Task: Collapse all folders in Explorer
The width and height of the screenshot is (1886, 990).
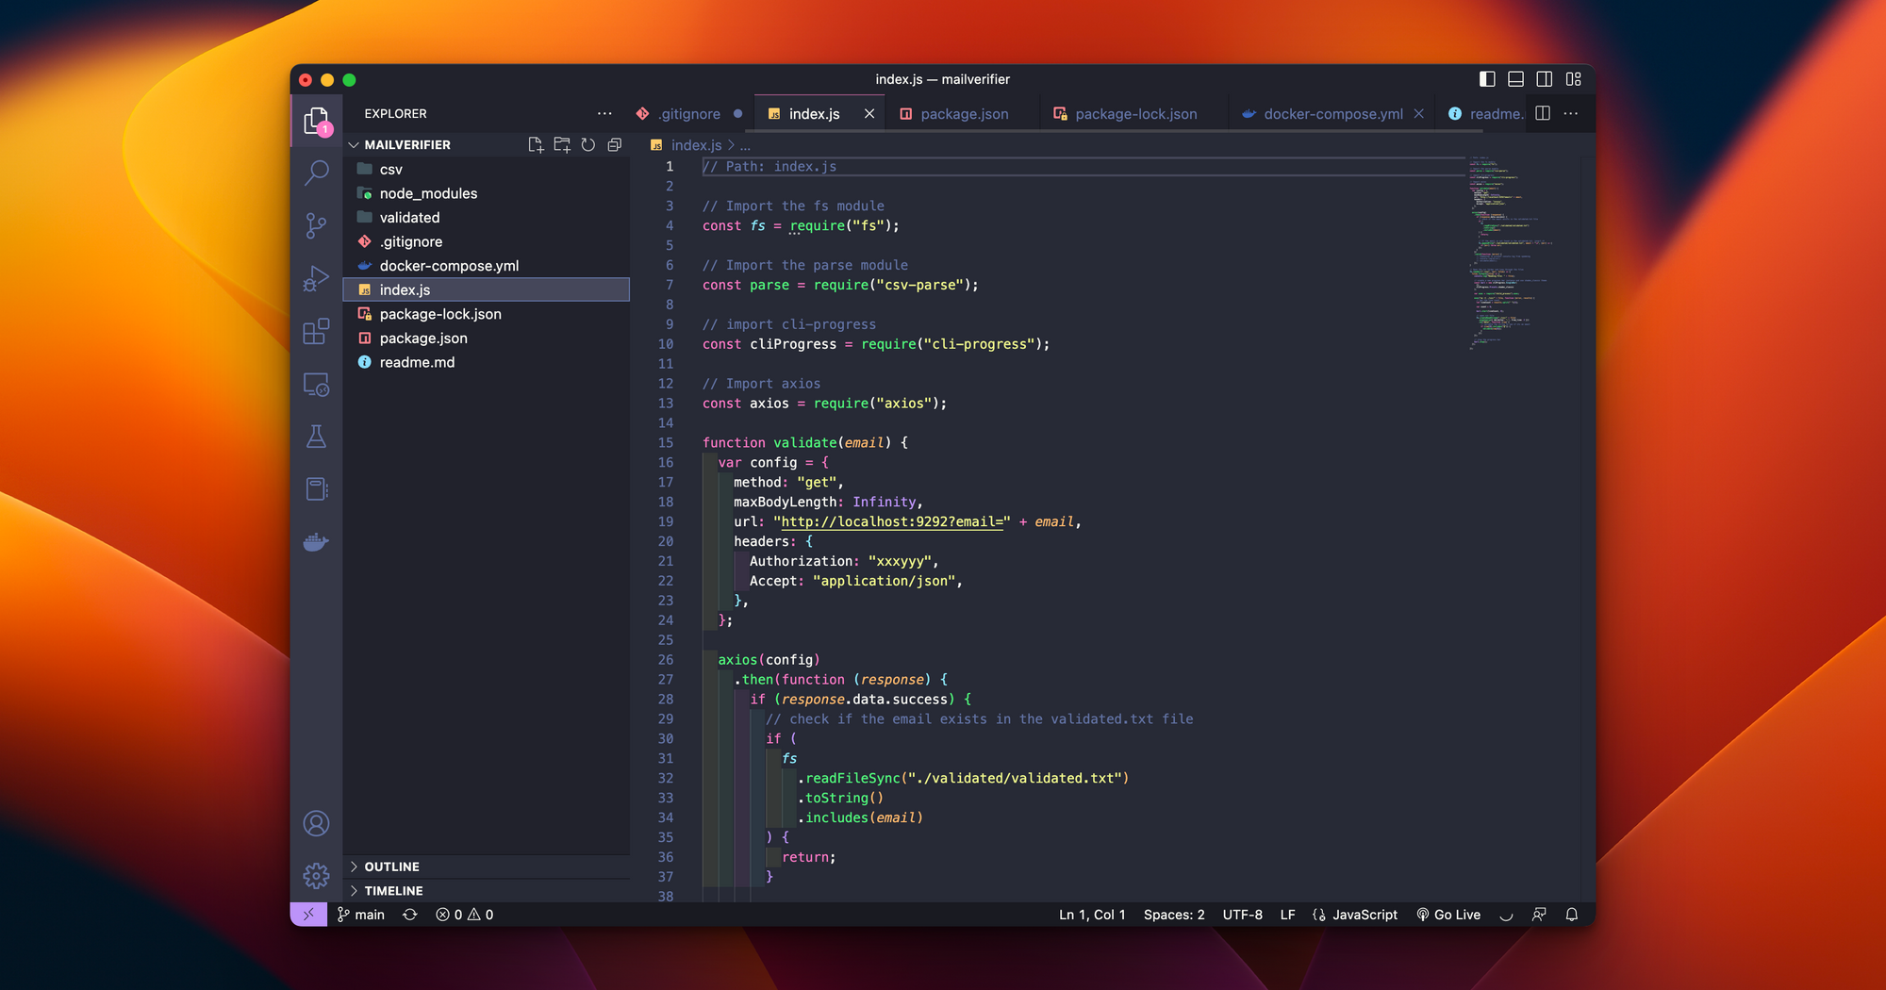Action: click(614, 144)
